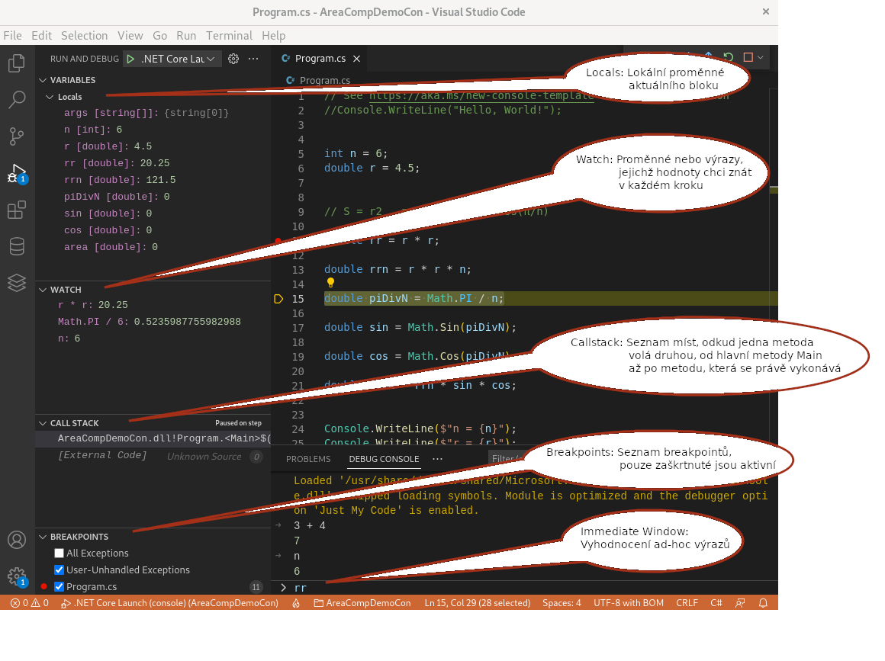This screenshot has width=885, height=661.
Task: Uncheck the Program.cs breakpoint checkbox
Action: click(x=60, y=587)
